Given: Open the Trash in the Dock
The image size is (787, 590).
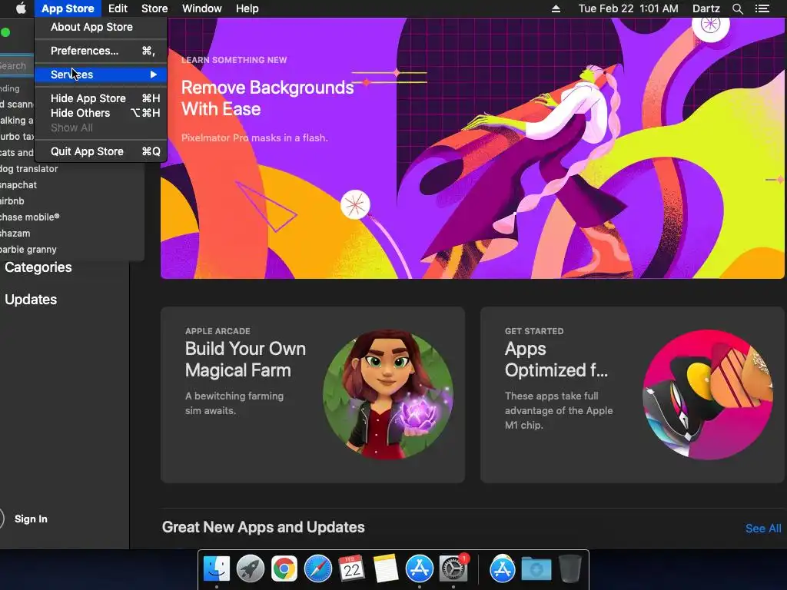Looking at the screenshot, I should 569,569.
